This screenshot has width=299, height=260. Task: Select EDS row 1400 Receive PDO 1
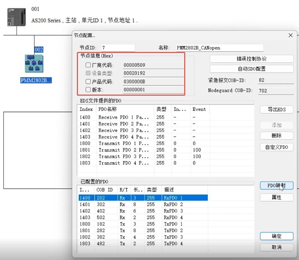coord(166,117)
